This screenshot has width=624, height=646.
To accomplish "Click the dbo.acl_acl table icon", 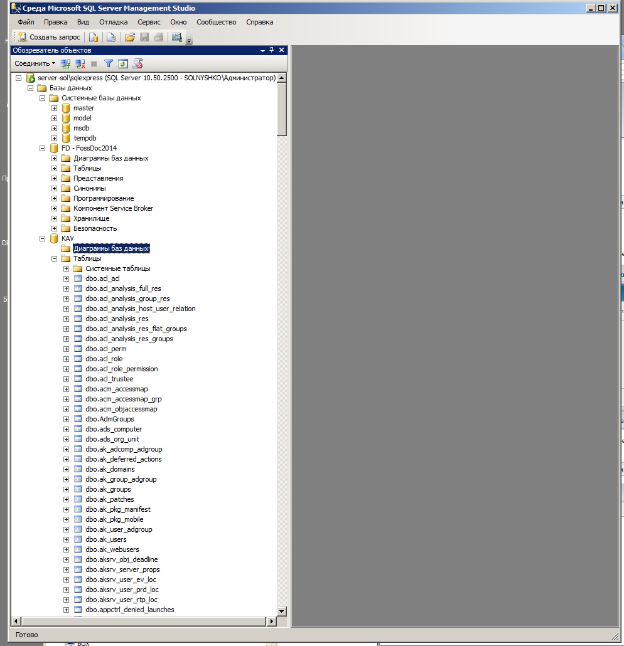I will pos(78,278).
